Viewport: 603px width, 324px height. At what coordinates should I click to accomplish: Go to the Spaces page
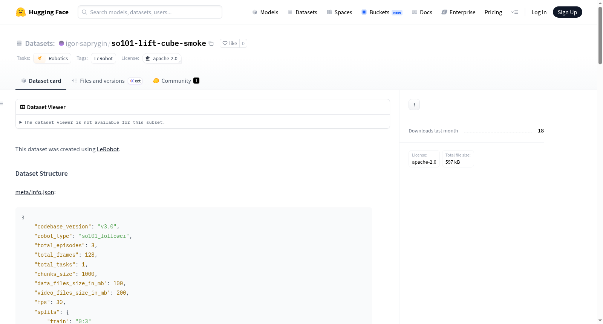click(339, 12)
